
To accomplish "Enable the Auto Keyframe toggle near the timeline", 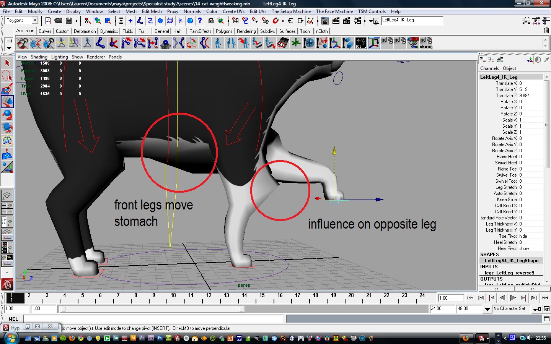I will point(537,309).
